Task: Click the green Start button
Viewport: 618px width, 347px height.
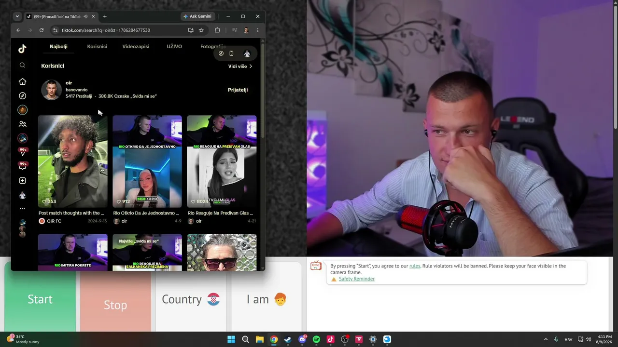Action: (x=40, y=299)
